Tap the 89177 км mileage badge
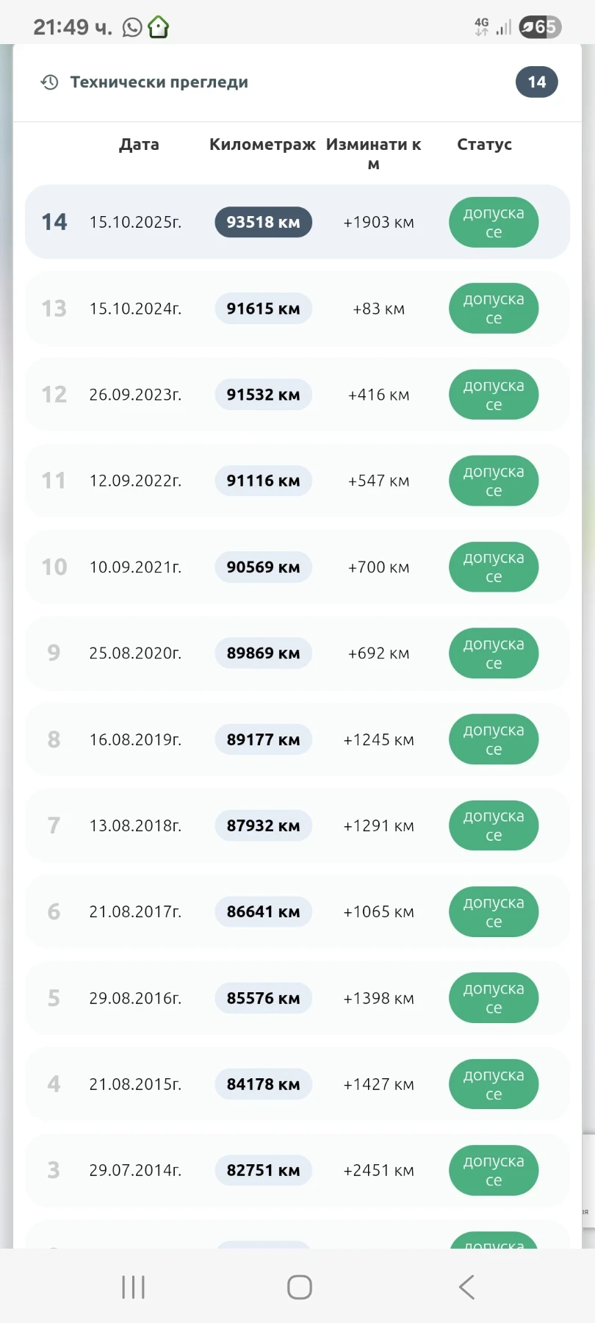This screenshot has width=595, height=1323. click(263, 739)
